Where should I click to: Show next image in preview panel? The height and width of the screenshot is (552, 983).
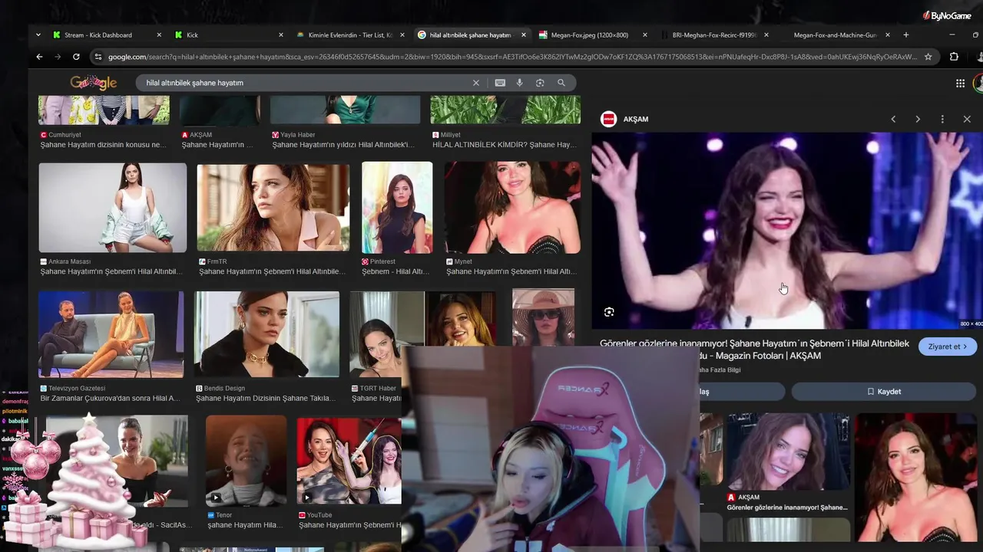(918, 119)
